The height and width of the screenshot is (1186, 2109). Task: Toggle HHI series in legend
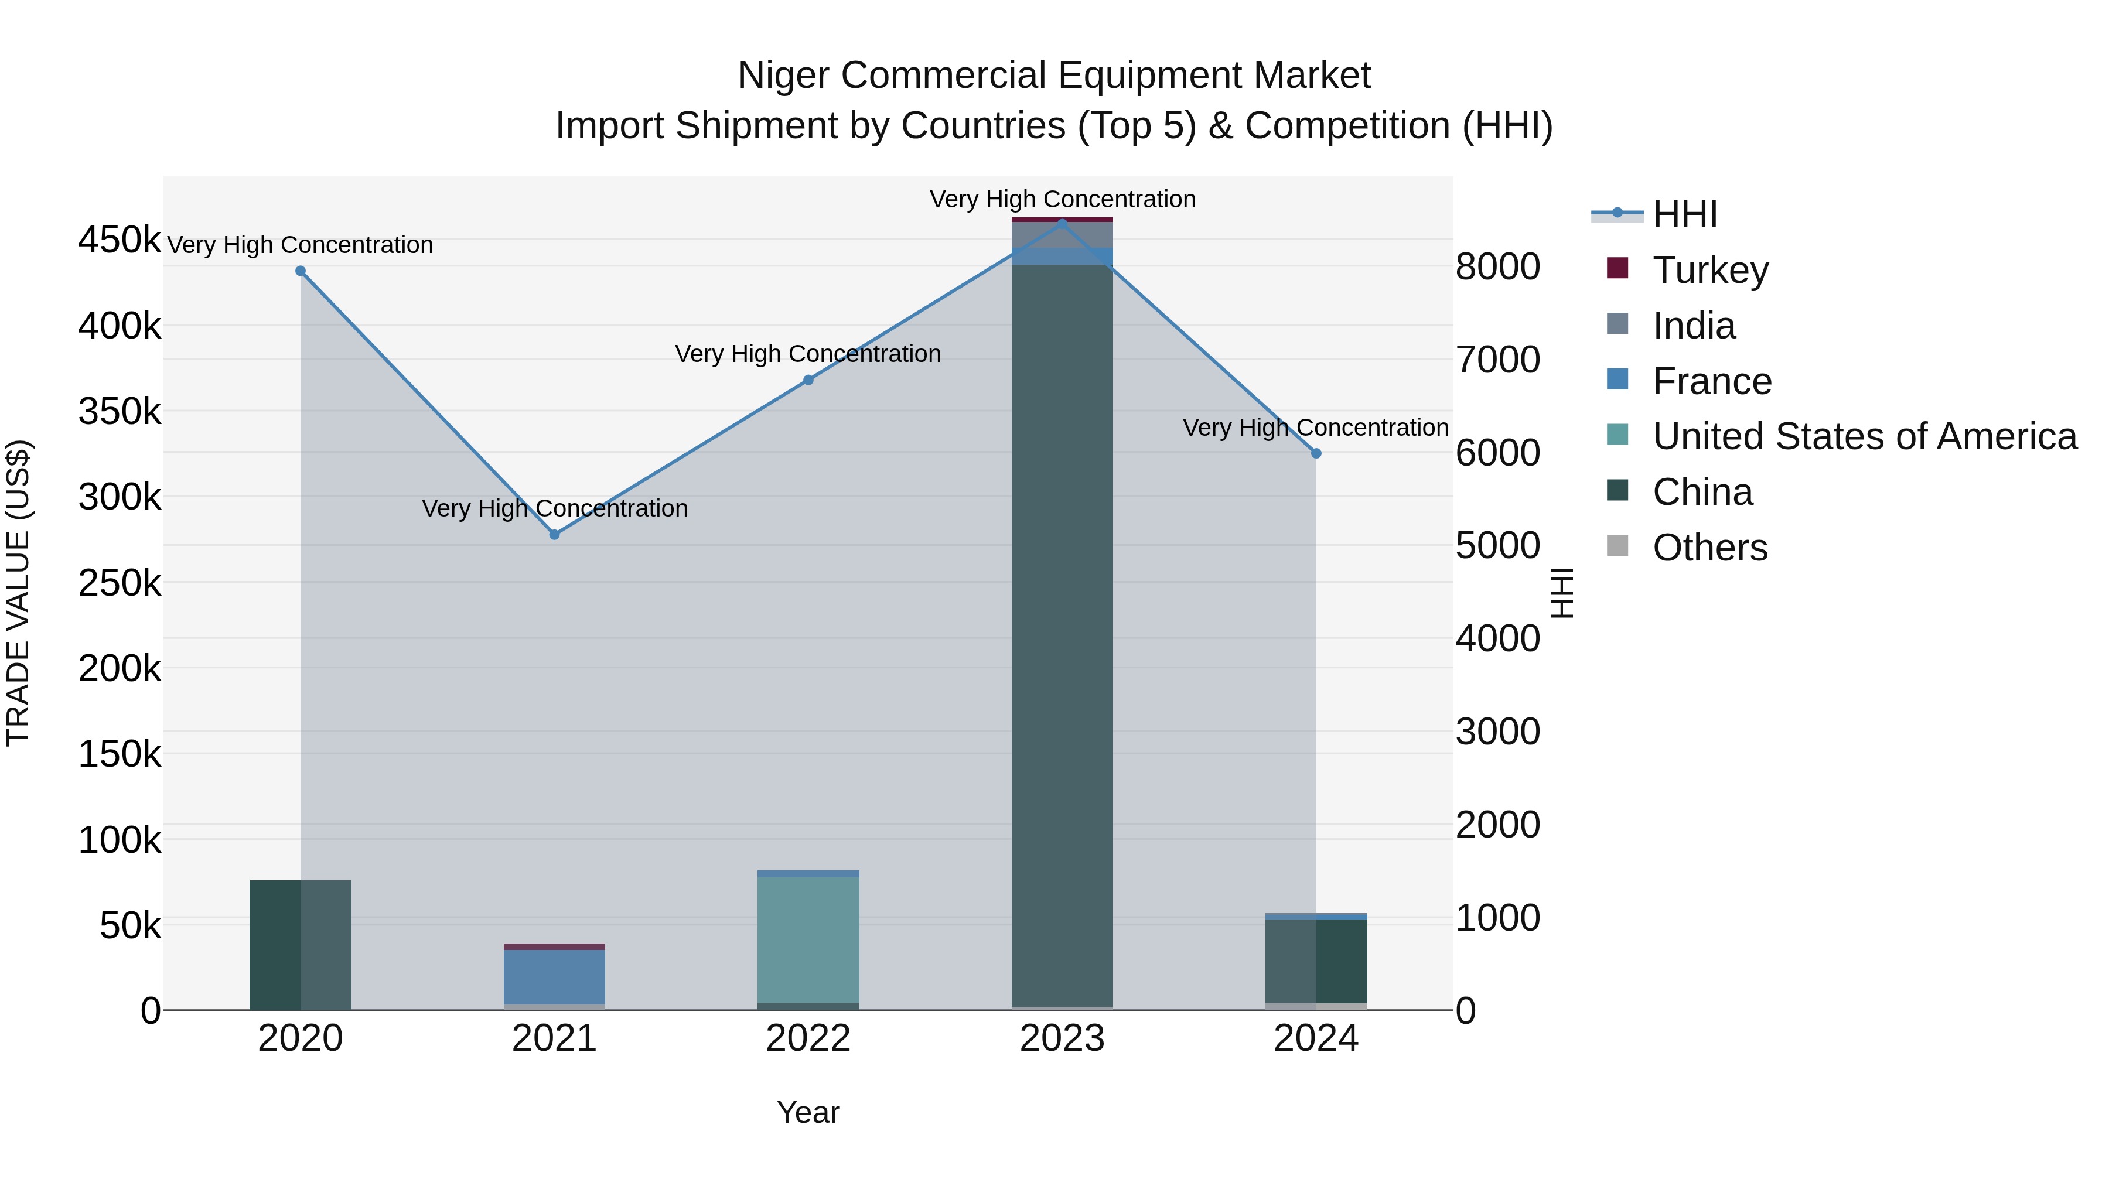pyautogui.click(x=1654, y=214)
